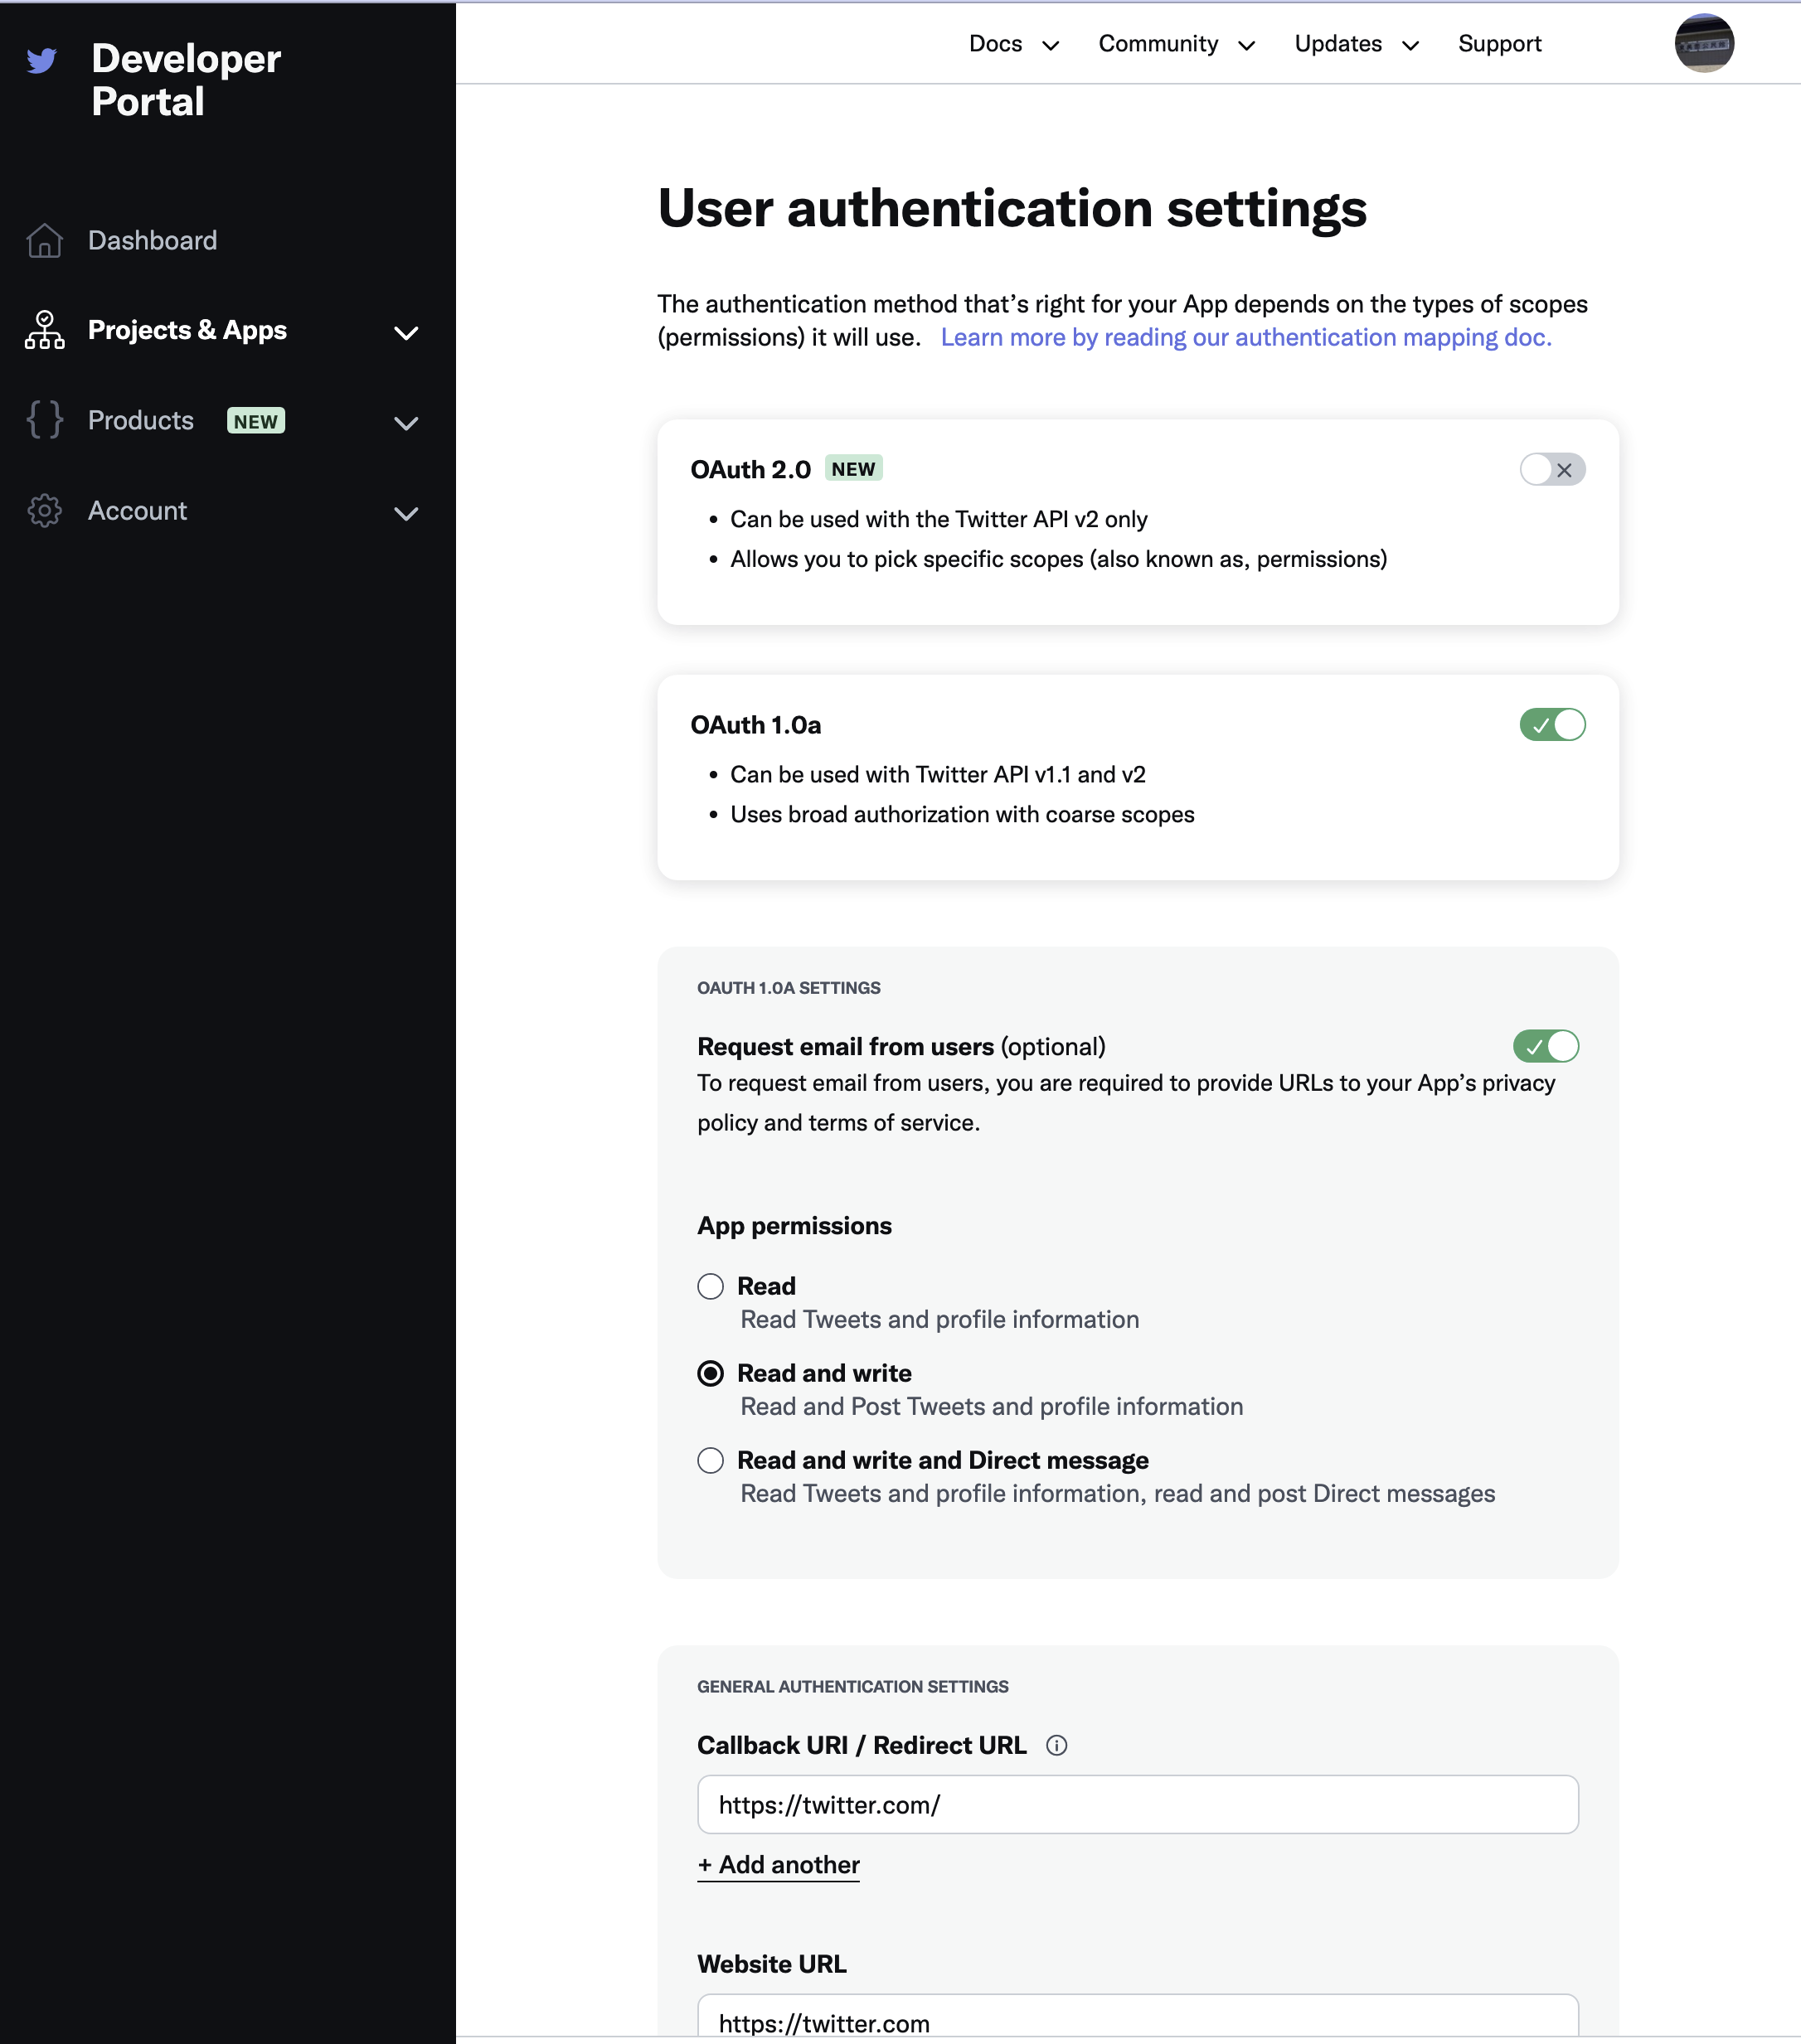Click the Callback URI input field

[x=1138, y=1805]
